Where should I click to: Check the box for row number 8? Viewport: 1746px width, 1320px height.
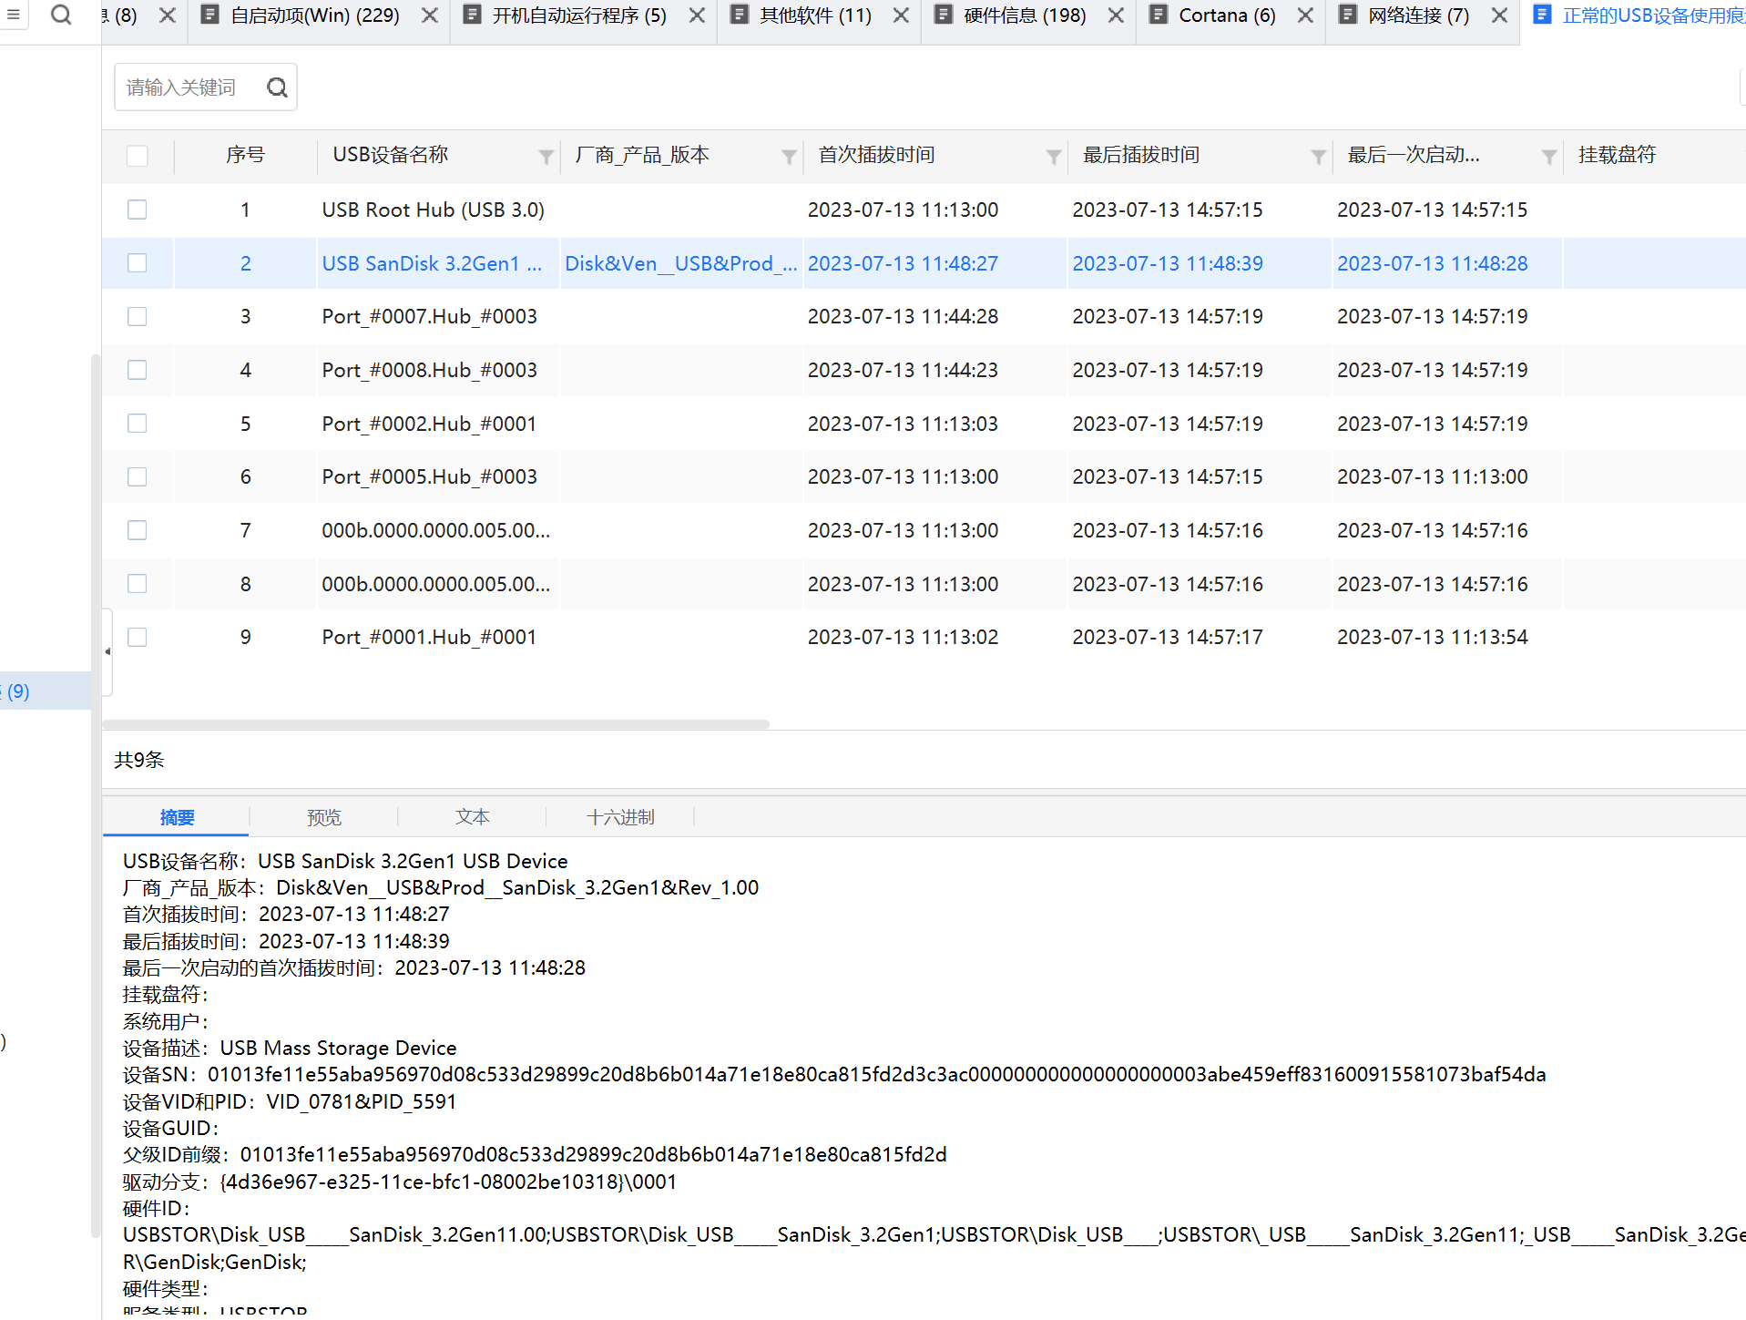pyautogui.click(x=138, y=584)
